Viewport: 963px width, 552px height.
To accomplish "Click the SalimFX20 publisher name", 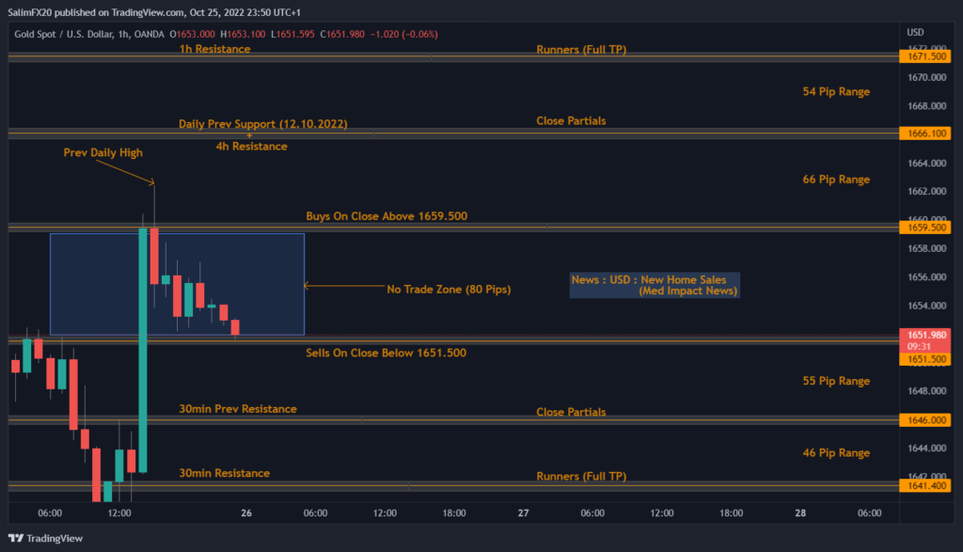I will pos(30,13).
